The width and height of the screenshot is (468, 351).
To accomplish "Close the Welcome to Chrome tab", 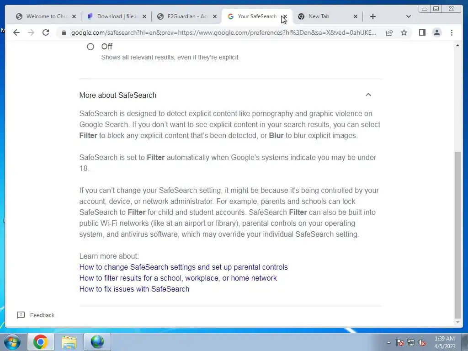I will (x=74, y=16).
